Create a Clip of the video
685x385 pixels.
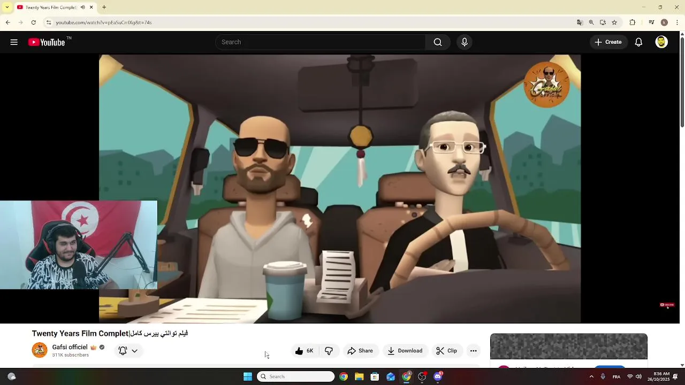(447, 351)
